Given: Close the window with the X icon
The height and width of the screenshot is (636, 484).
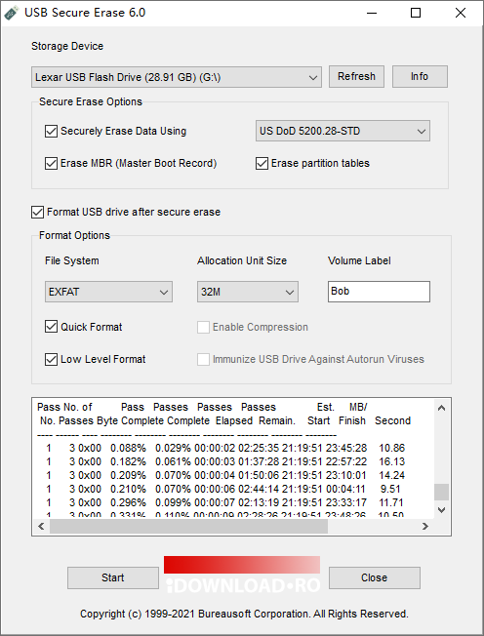Looking at the screenshot, I should pyautogui.click(x=460, y=13).
